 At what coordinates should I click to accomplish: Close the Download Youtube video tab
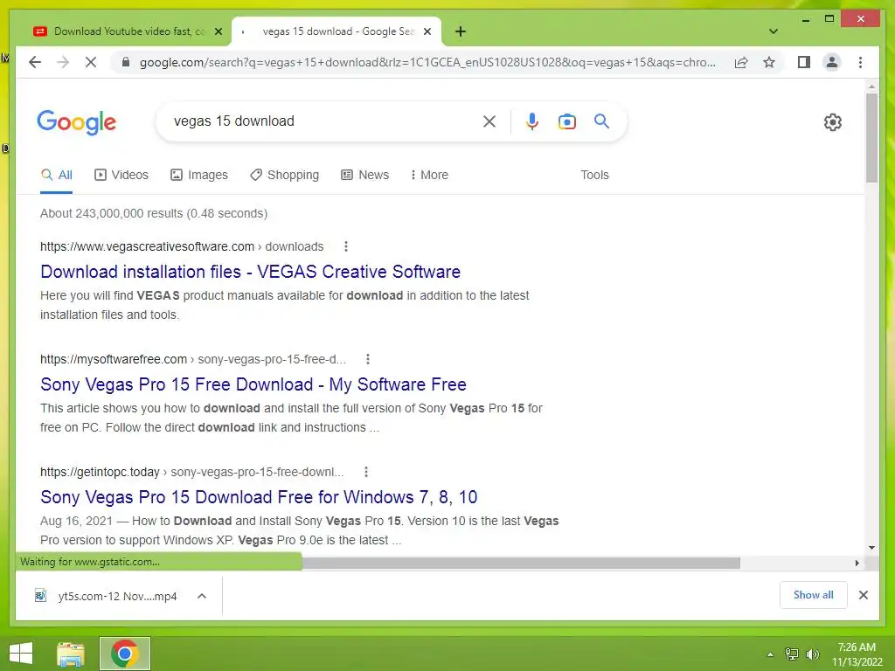tap(218, 31)
